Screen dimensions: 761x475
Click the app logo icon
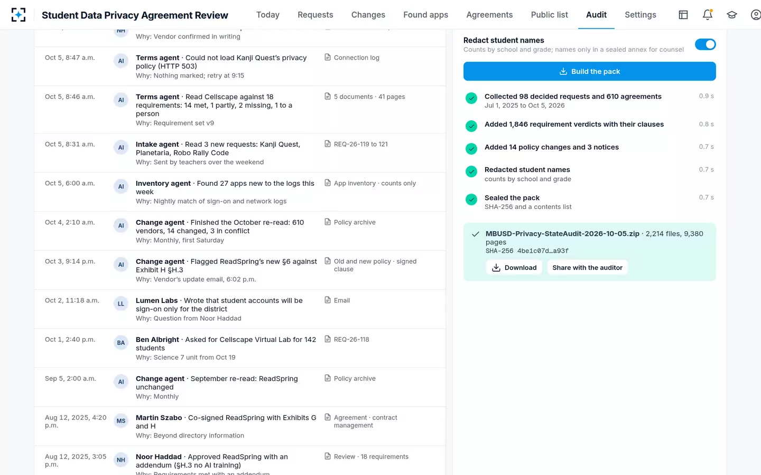coord(18,15)
